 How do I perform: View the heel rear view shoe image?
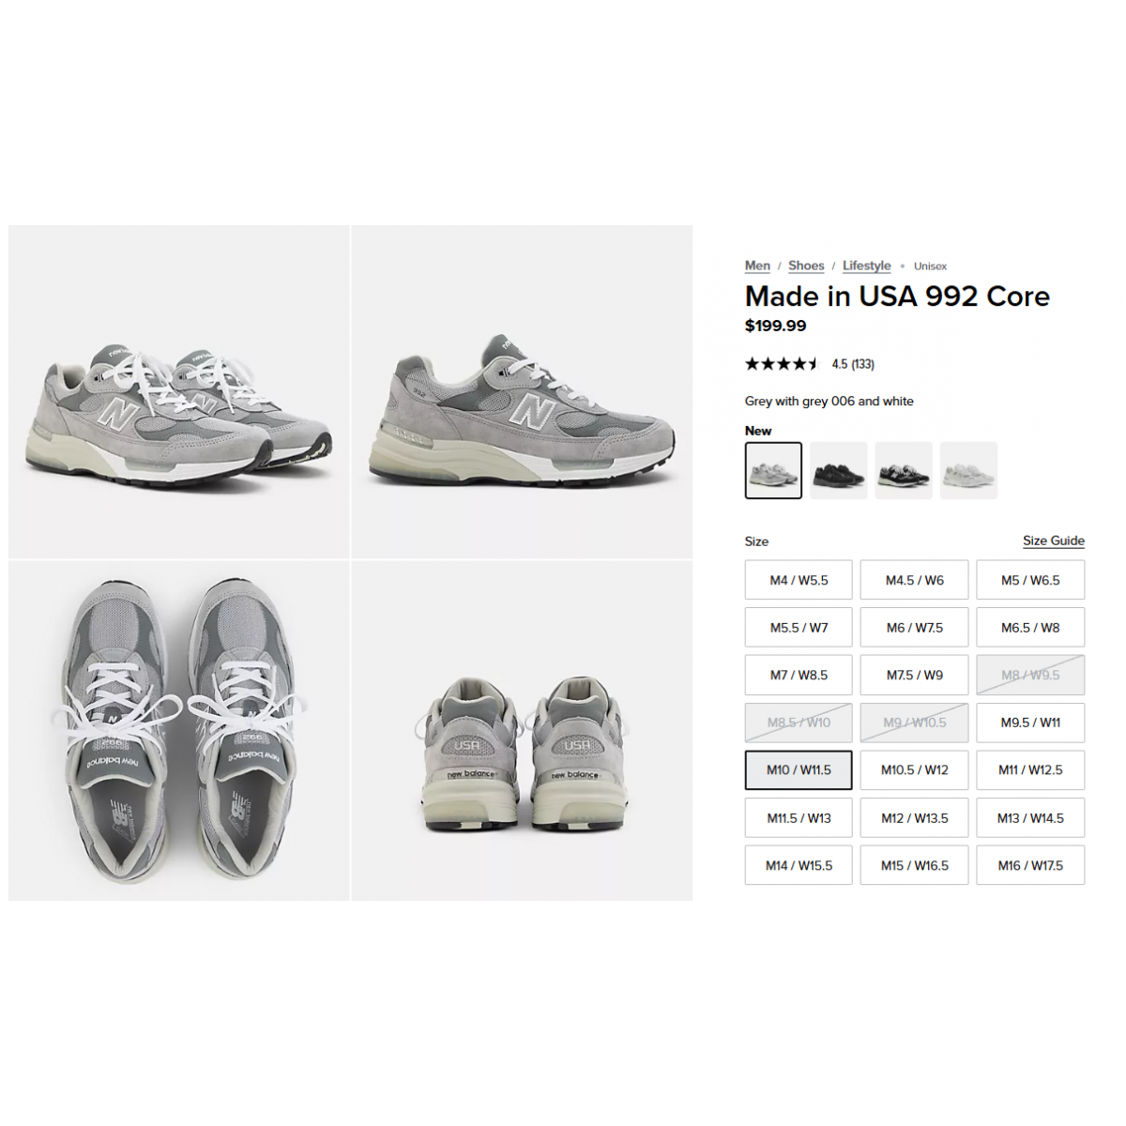523,731
